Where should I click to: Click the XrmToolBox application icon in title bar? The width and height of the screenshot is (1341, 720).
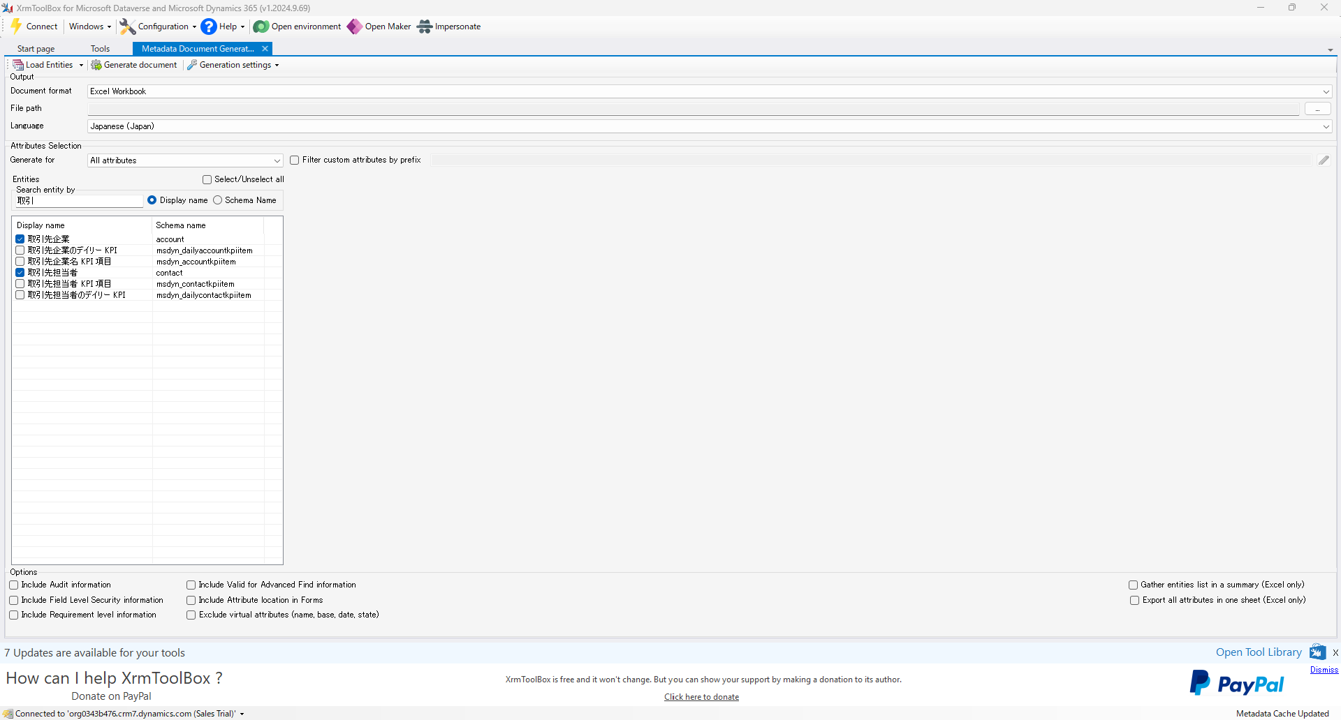pos(8,8)
